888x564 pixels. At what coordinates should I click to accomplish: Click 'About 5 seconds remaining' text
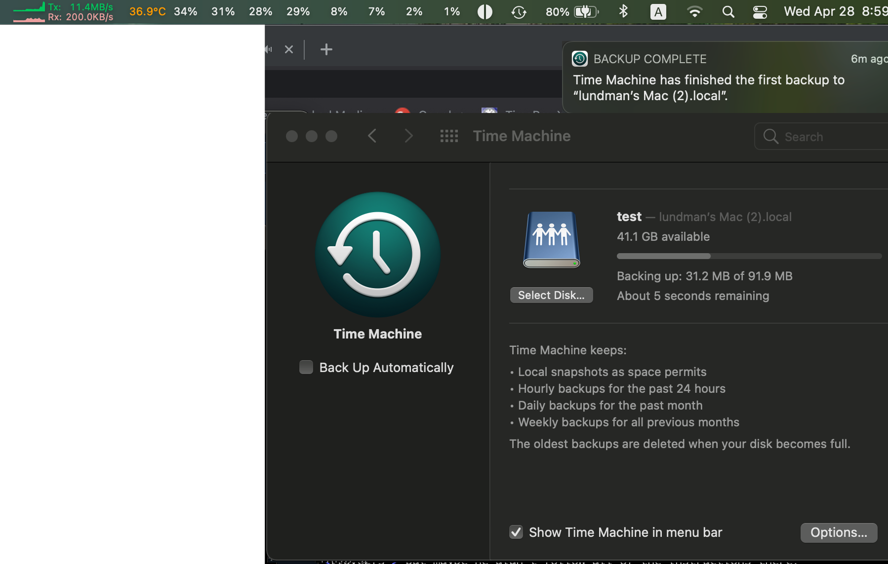(693, 296)
